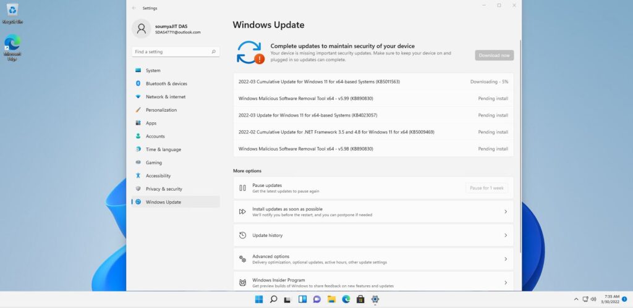
Task: Click the Settings gear on the taskbar
Action: point(375,299)
